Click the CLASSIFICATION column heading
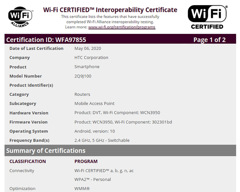Image resolution: width=240 pixels, height=192 pixels. [27, 161]
